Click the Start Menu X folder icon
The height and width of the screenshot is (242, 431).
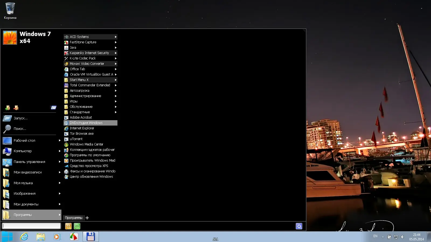pos(66,80)
